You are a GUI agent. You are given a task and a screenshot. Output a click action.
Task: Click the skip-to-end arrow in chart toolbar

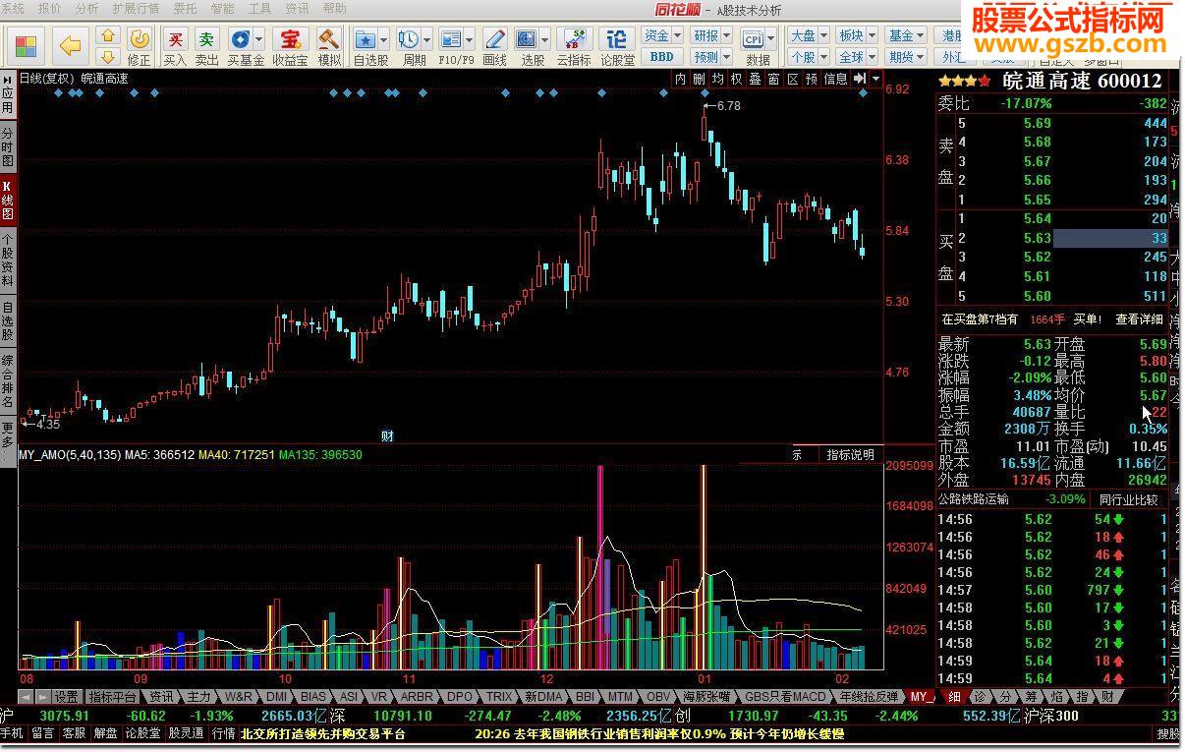tap(860, 79)
